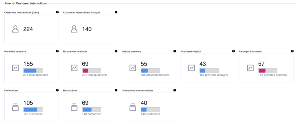Click the pink No answer available progress bar

coord(85,70)
